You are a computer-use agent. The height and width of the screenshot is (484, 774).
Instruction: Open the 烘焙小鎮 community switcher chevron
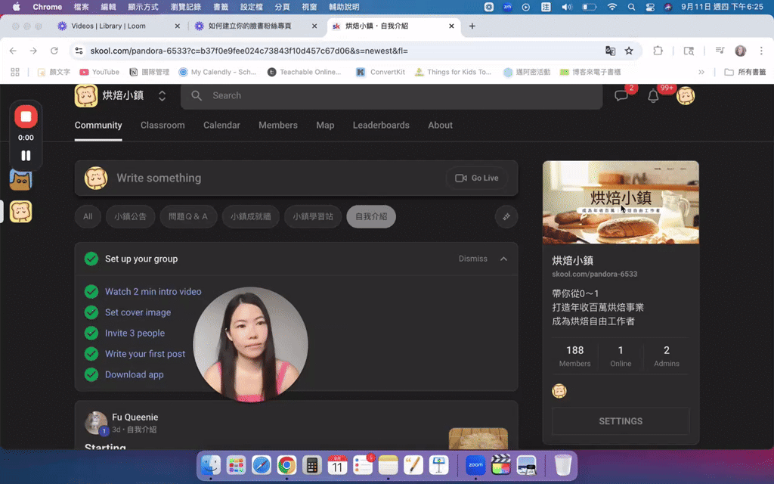point(162,95)
